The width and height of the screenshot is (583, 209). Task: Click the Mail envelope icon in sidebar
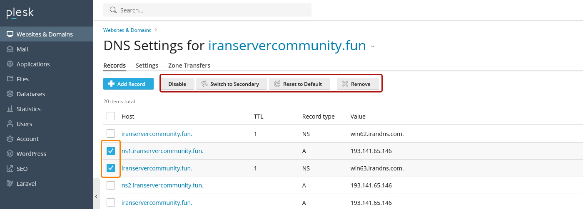point(10,49)
